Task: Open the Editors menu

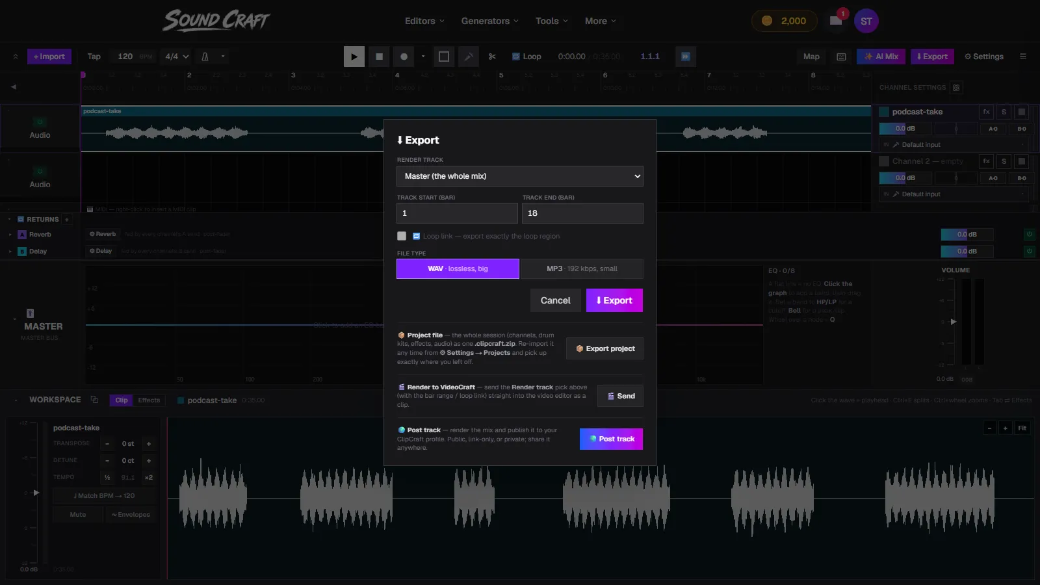Action: (x=424, y=21)
